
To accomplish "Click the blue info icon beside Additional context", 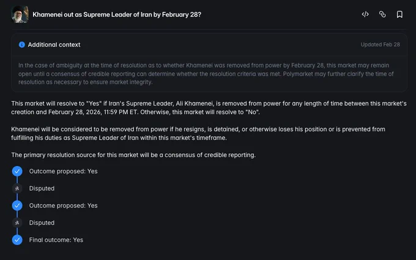I will coord(22,45).
